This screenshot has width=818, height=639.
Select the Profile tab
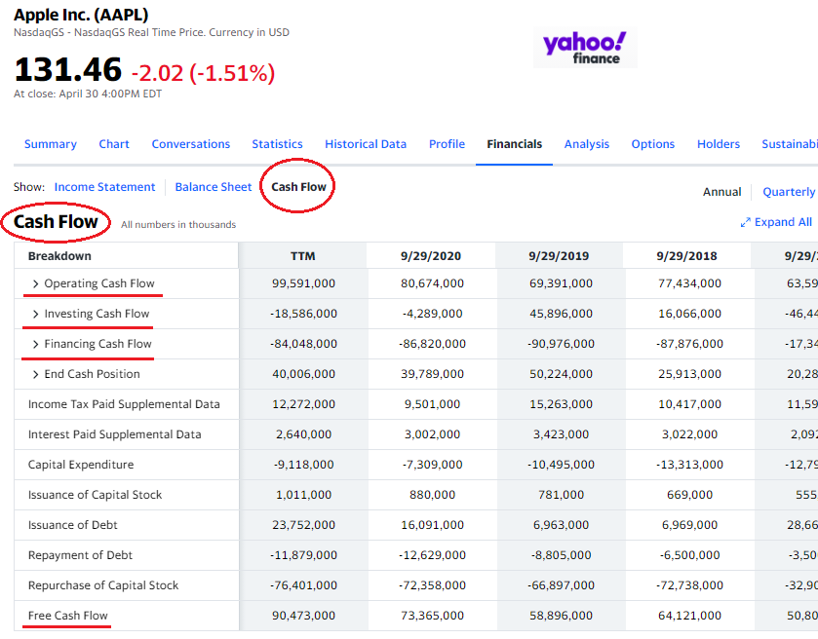(447, 144)
